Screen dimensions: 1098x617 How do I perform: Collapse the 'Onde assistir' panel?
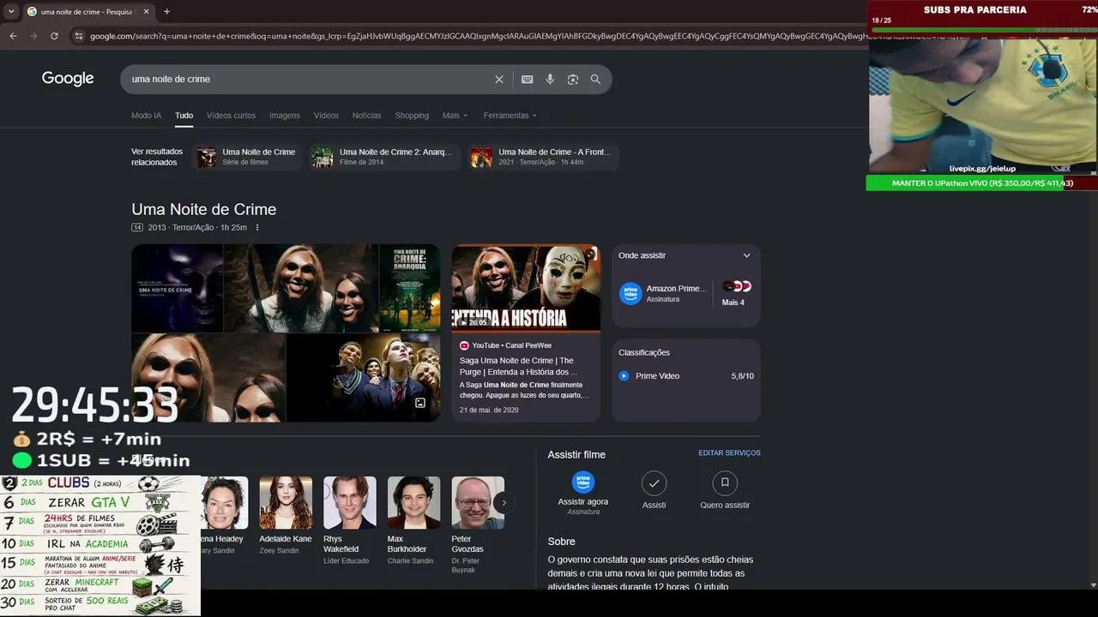[x=746, y=255]
